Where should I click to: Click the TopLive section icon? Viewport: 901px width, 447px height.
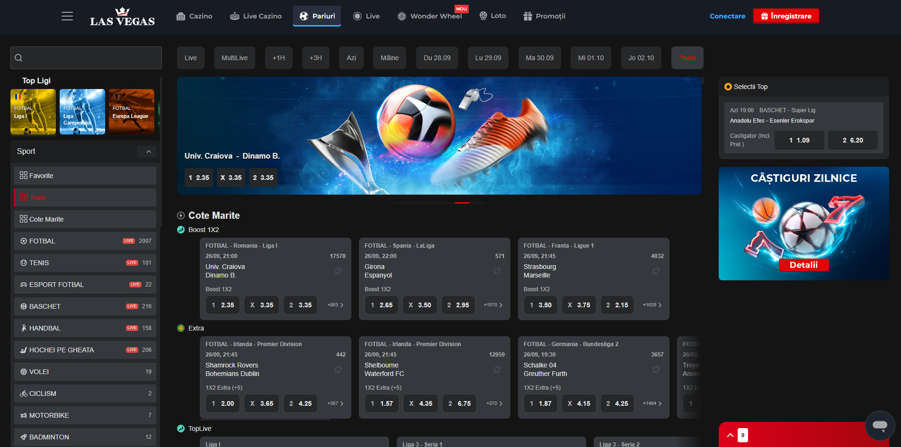click(181, 429)
